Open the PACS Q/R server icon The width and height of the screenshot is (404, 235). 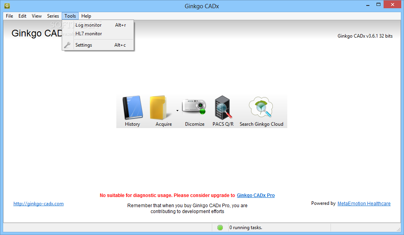pos(223,108)
